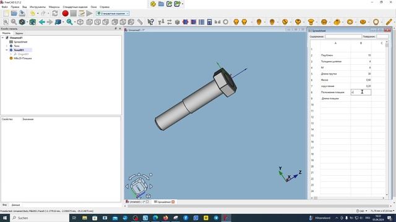Viewport: 396px width, 222px height.
Task: Add a washer fastener
Action: click(350, 22)
